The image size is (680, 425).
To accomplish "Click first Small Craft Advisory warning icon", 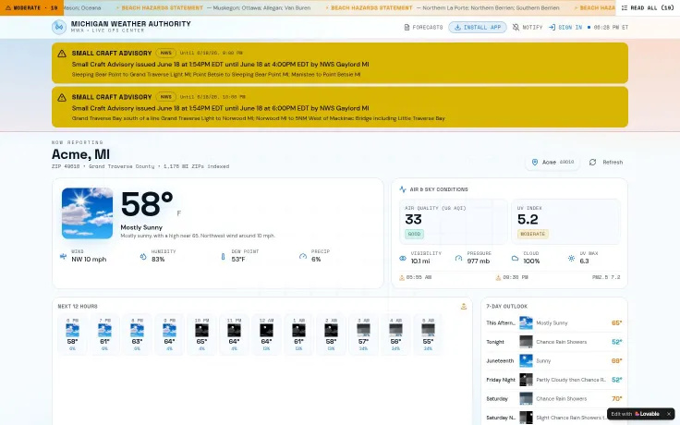I will click(x=62, y=54).
